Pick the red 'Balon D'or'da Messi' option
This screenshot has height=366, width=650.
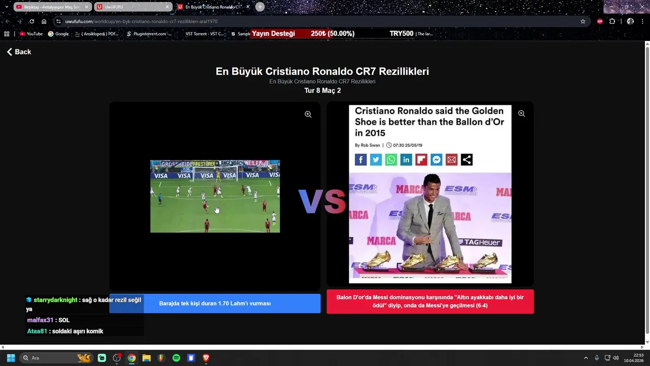pyautogui.click(x=430, y=301)
